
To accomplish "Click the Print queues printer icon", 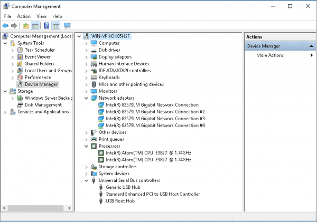I will click(94, 139).
